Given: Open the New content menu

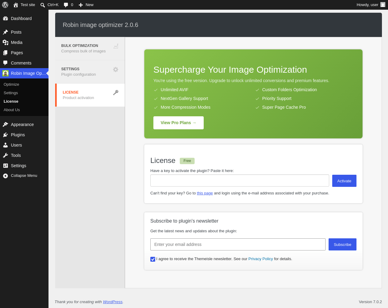Looking at the screenshot, I should coord(86,5).
